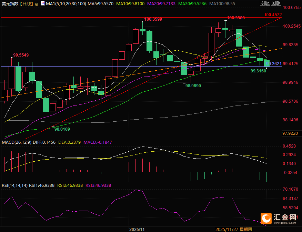The image size is (302, 232).
Task: Click the four-dot grid icon top right
Action: click(x=262, y=3)
